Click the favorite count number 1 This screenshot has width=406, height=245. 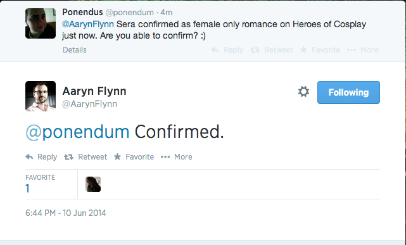(27, 189)
